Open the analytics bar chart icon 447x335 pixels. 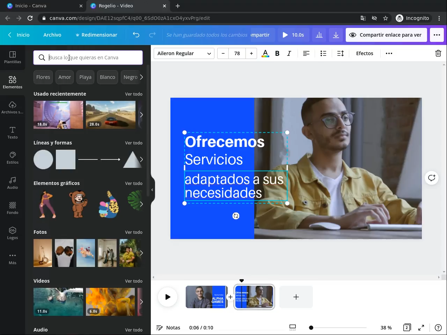point(319,35)
